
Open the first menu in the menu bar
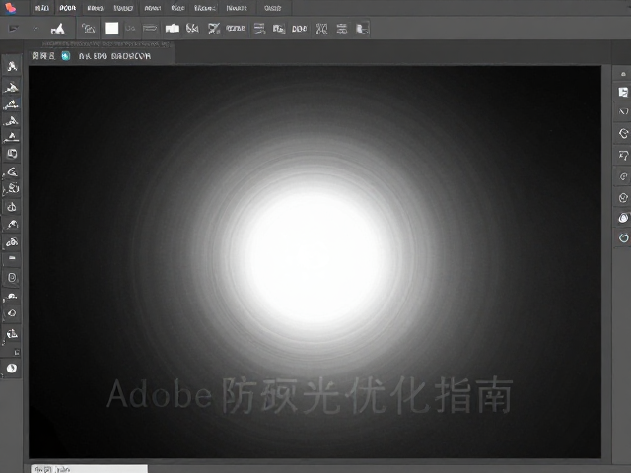point(41,8)
